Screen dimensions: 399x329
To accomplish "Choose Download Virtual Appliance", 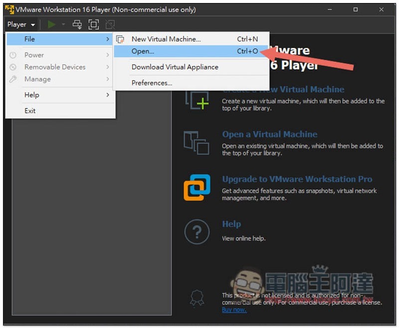I will [x=175, y=67].
